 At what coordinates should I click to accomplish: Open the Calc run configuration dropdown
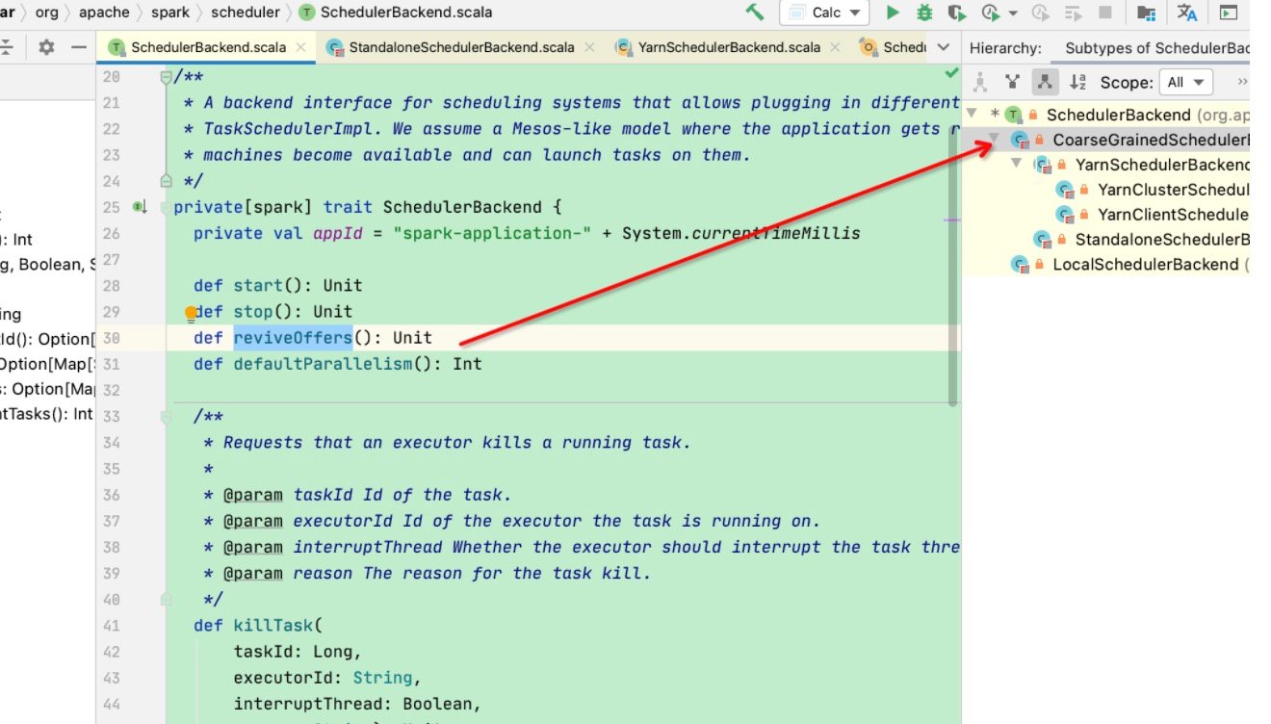pos(824,13)
